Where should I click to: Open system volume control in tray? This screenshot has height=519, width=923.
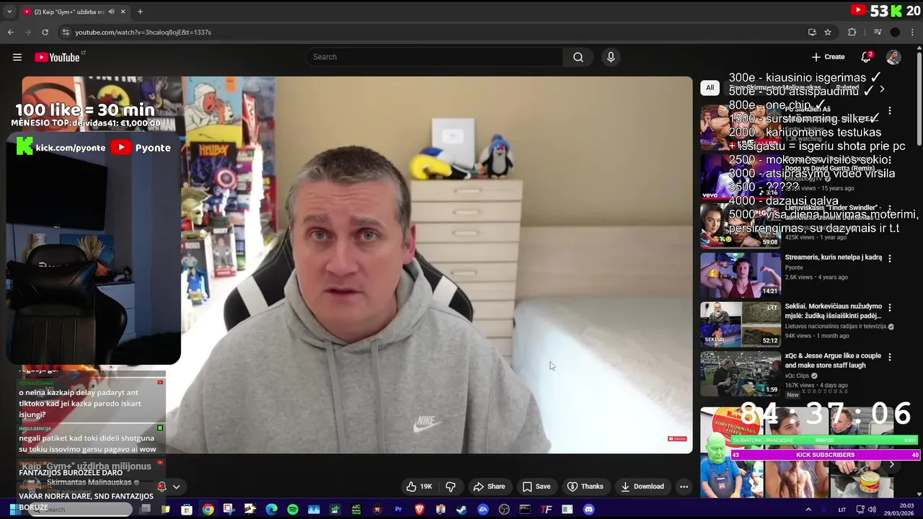872,510
